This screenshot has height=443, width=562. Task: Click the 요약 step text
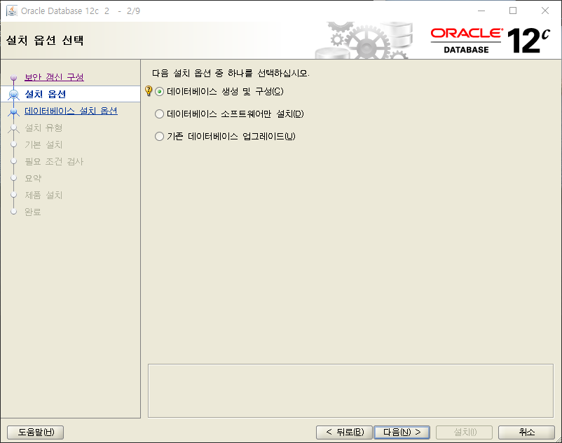coord(33,178)
